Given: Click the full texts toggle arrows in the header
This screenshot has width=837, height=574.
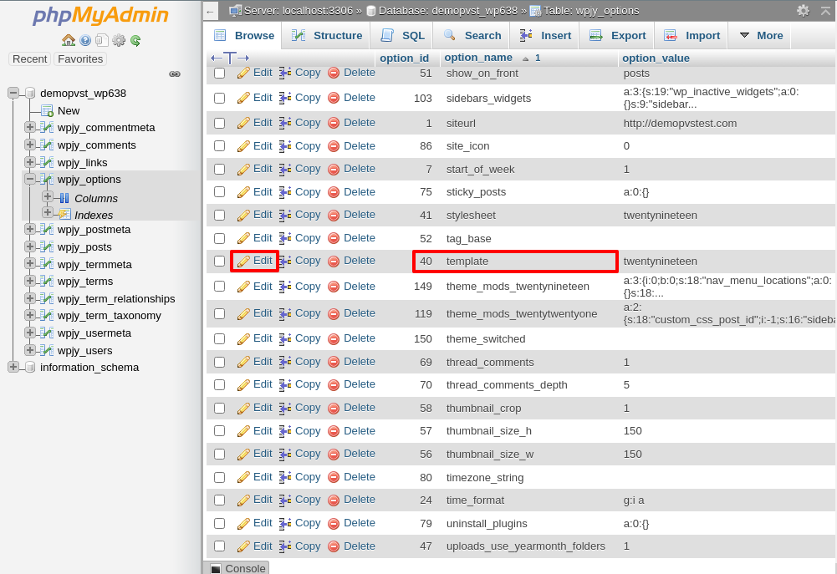Looking at the screenshot, I should coord(230,58).
